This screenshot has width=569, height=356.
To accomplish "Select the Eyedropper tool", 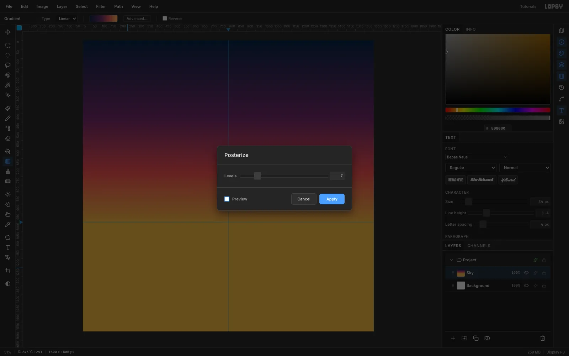I will point(7,224).
